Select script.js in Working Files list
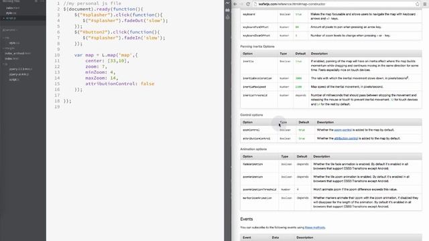The image size is (429, 241). (x=11, y=18)
